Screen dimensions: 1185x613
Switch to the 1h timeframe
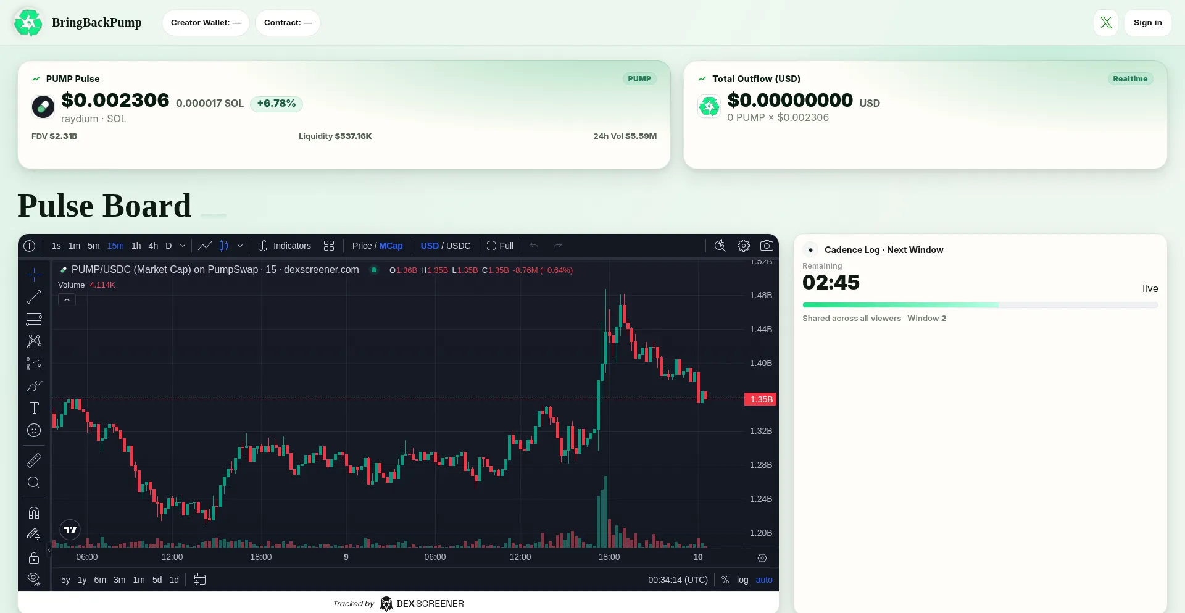tap(136, 246)
